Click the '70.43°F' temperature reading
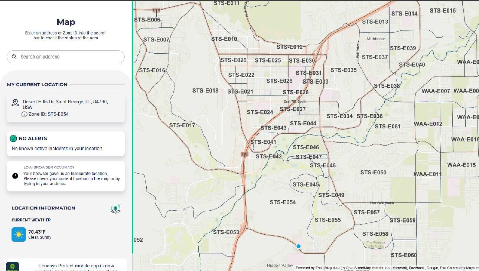Image resolution: width=479 pixels, height=271 pixels. point(37,232)
